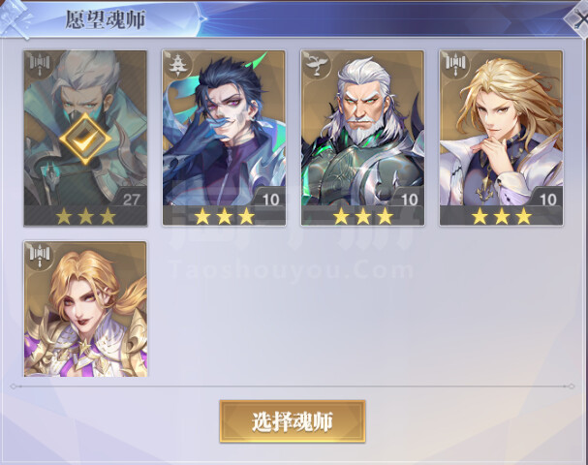Select the white-bearded armored soul master
The image size is (588, 465).
362,138
